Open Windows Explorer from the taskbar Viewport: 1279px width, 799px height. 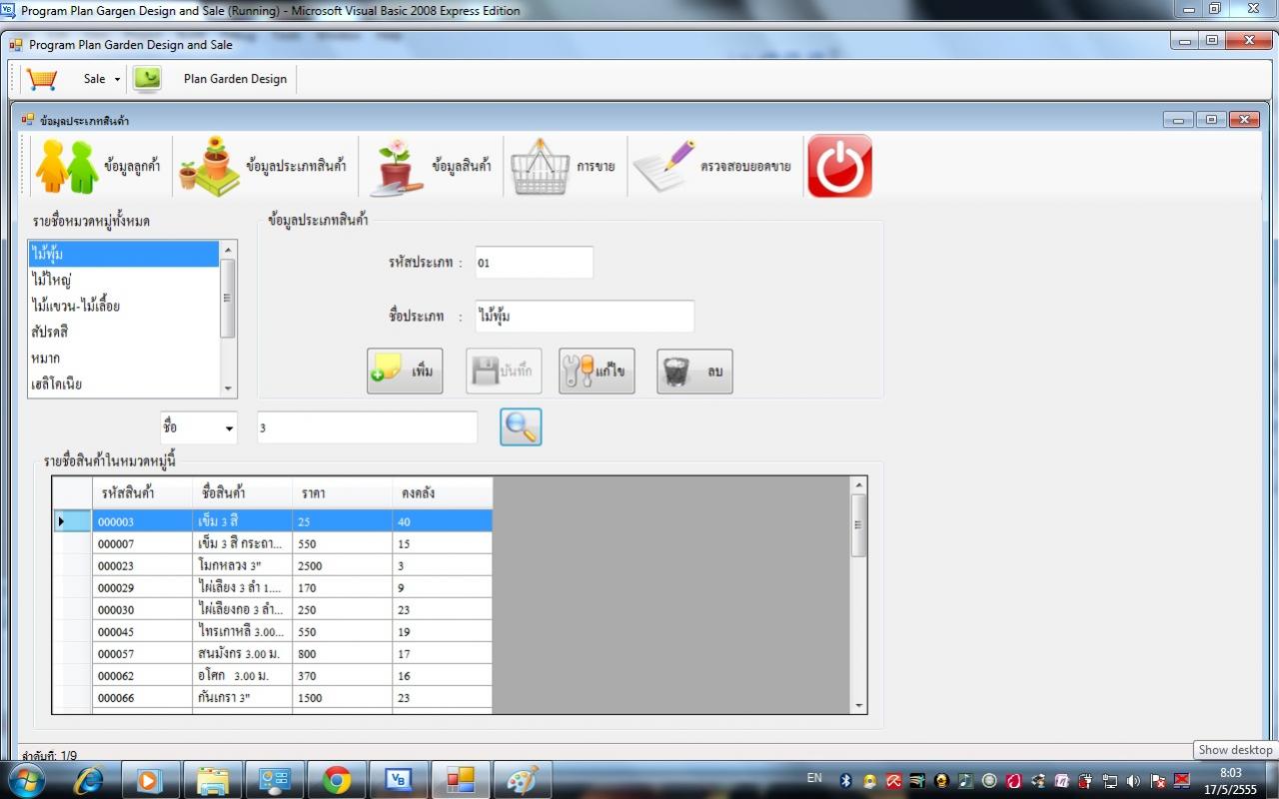212,779
